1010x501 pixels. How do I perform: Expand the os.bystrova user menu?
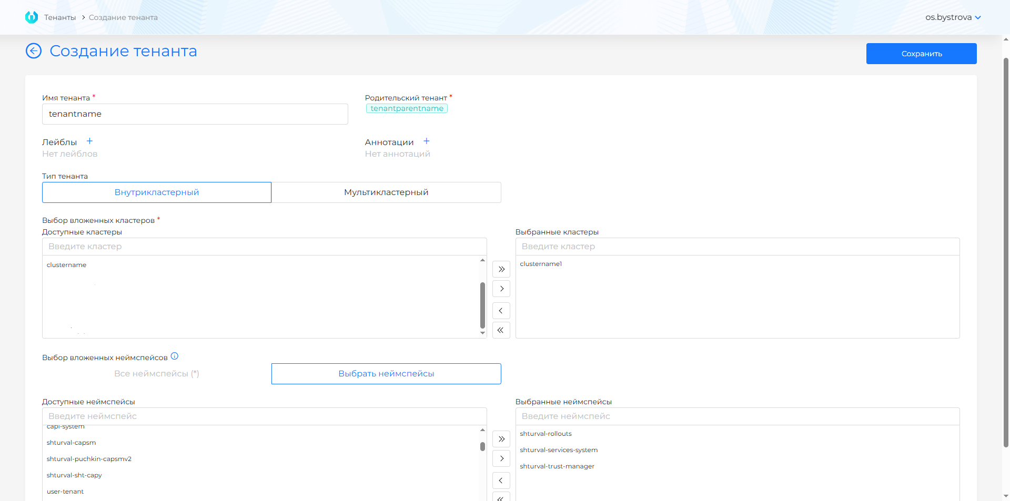click(x=953, y=17)
